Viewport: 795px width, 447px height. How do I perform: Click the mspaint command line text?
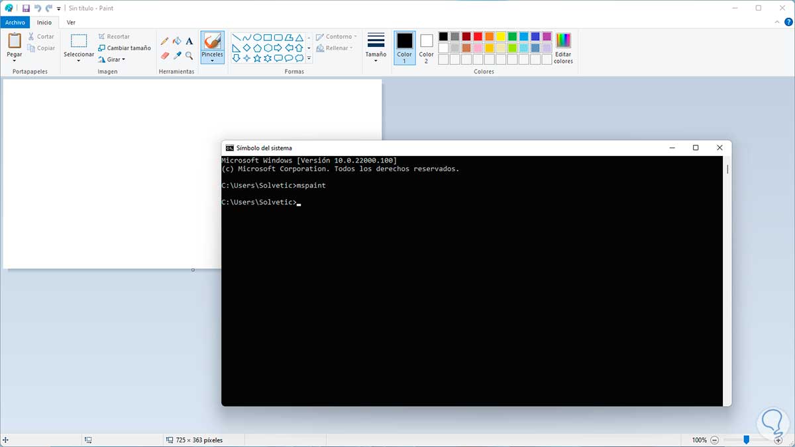click(x=311, y=186)
